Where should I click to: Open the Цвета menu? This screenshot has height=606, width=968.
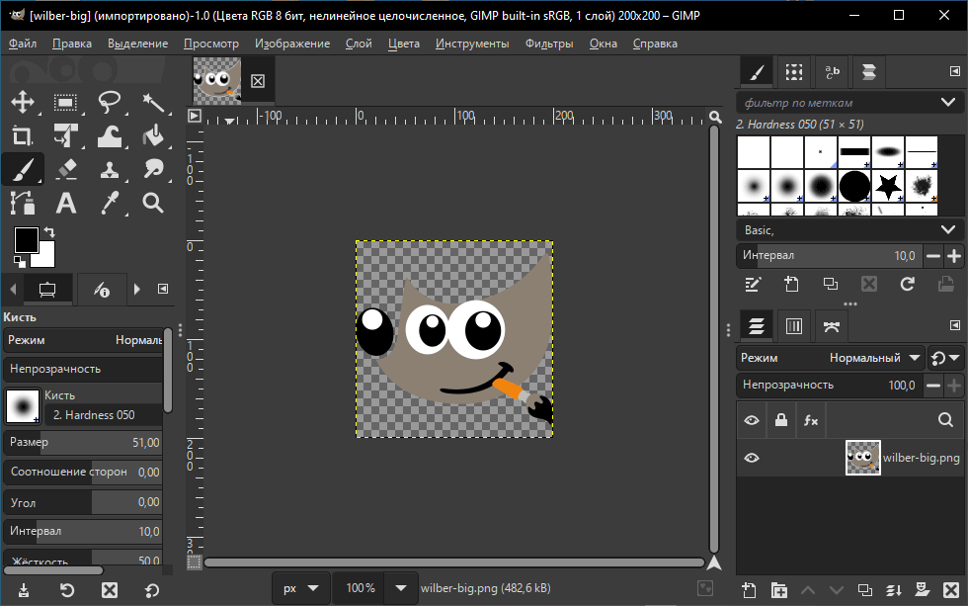click(404, 43)
